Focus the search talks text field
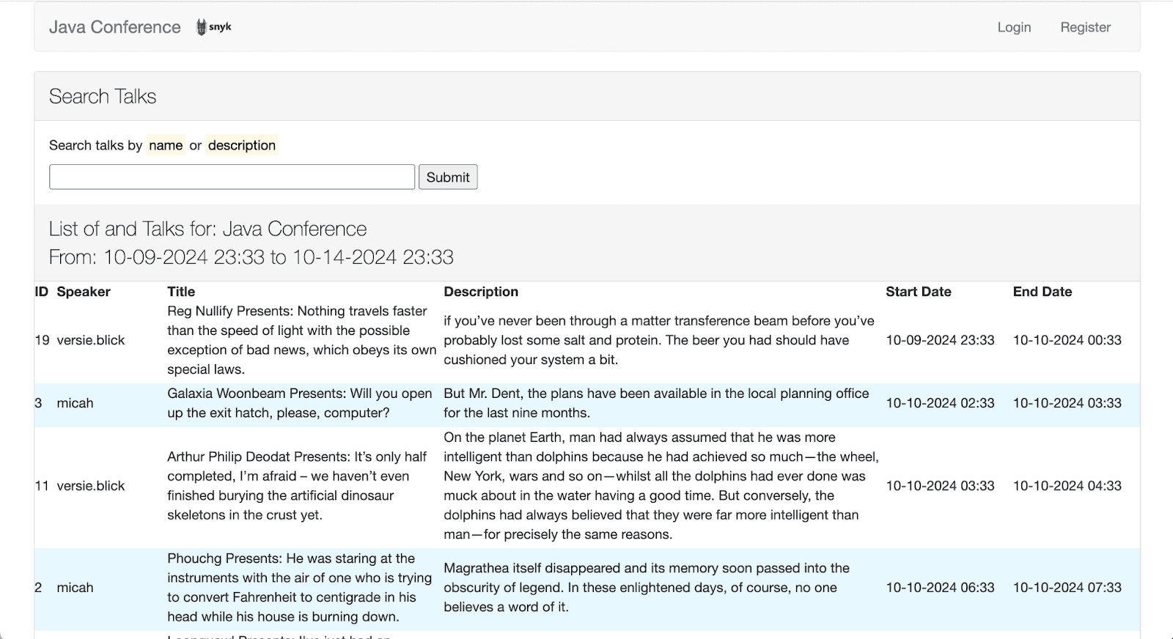 tap(232, 177)
